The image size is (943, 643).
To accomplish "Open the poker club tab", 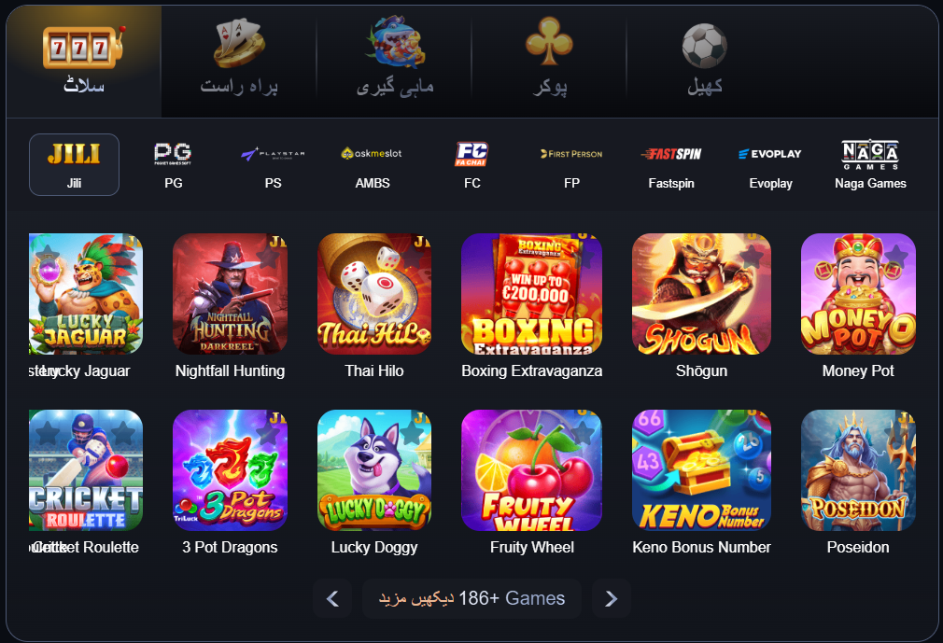I will pos(549,62).
